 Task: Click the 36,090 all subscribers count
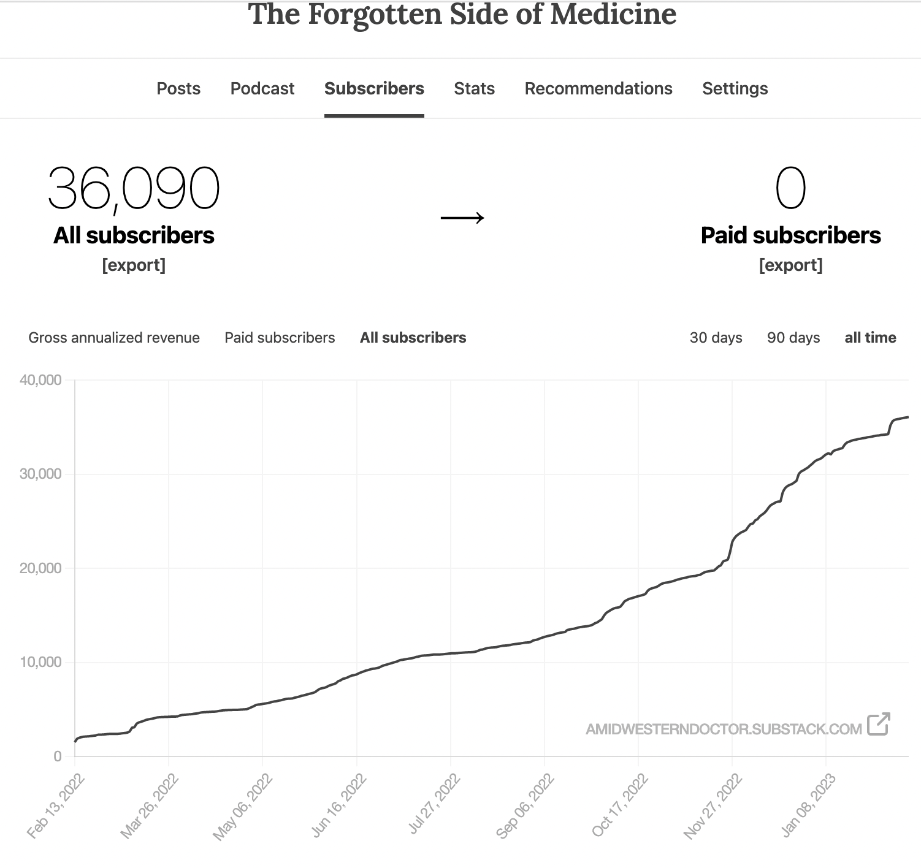click(134, 189)
